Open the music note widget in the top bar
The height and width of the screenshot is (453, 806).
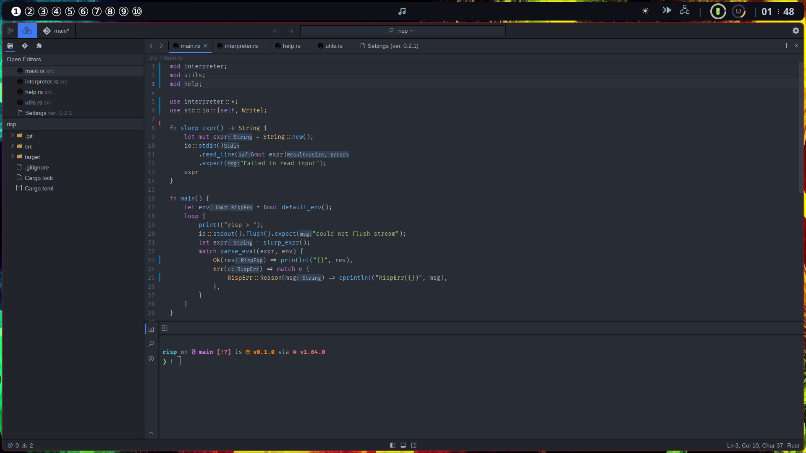point(402,11)
